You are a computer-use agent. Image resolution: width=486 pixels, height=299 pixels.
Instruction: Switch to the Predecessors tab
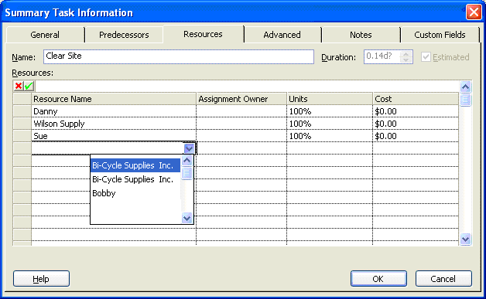124,35
